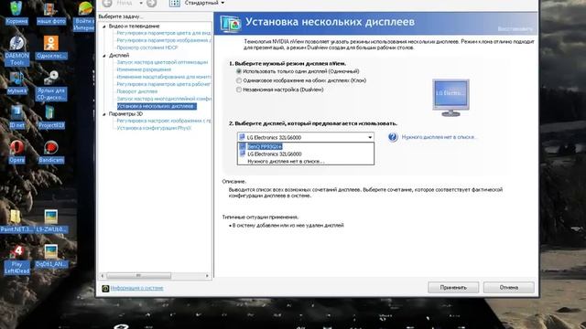The image size is (586, 329).
Task: Open Изменение разрешения task
Action: (x=144, y=69)
